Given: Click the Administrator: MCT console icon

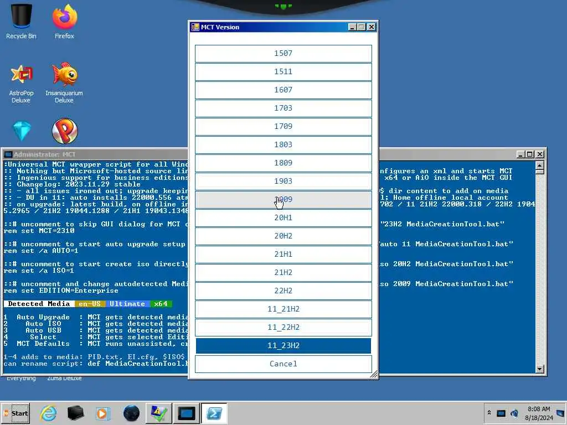Looking at the screenshot, I should [x=8, y=155].
